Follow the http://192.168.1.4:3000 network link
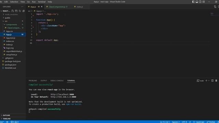The height and width of the screenshot is (123, 219). coord(63,97)
